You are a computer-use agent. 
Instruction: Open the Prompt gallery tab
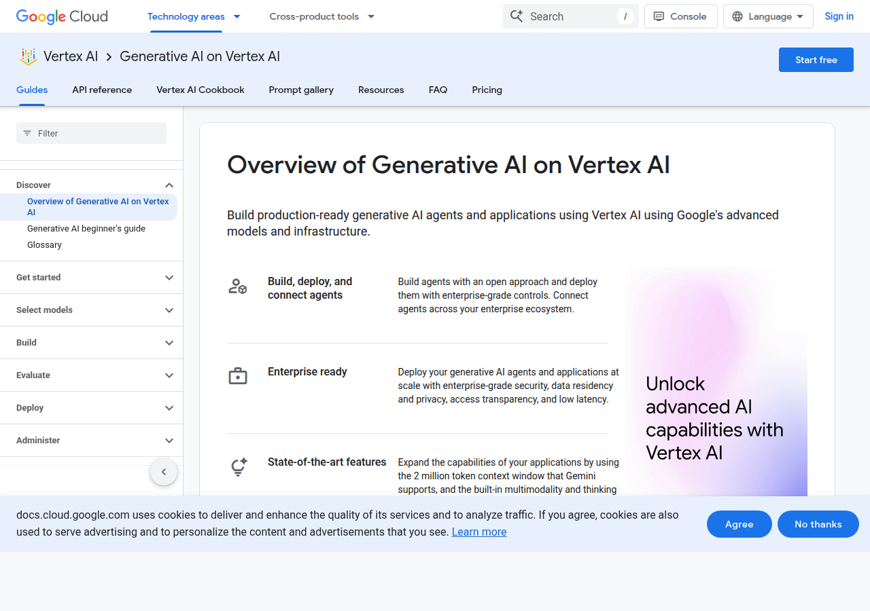[x=301, y=90]
